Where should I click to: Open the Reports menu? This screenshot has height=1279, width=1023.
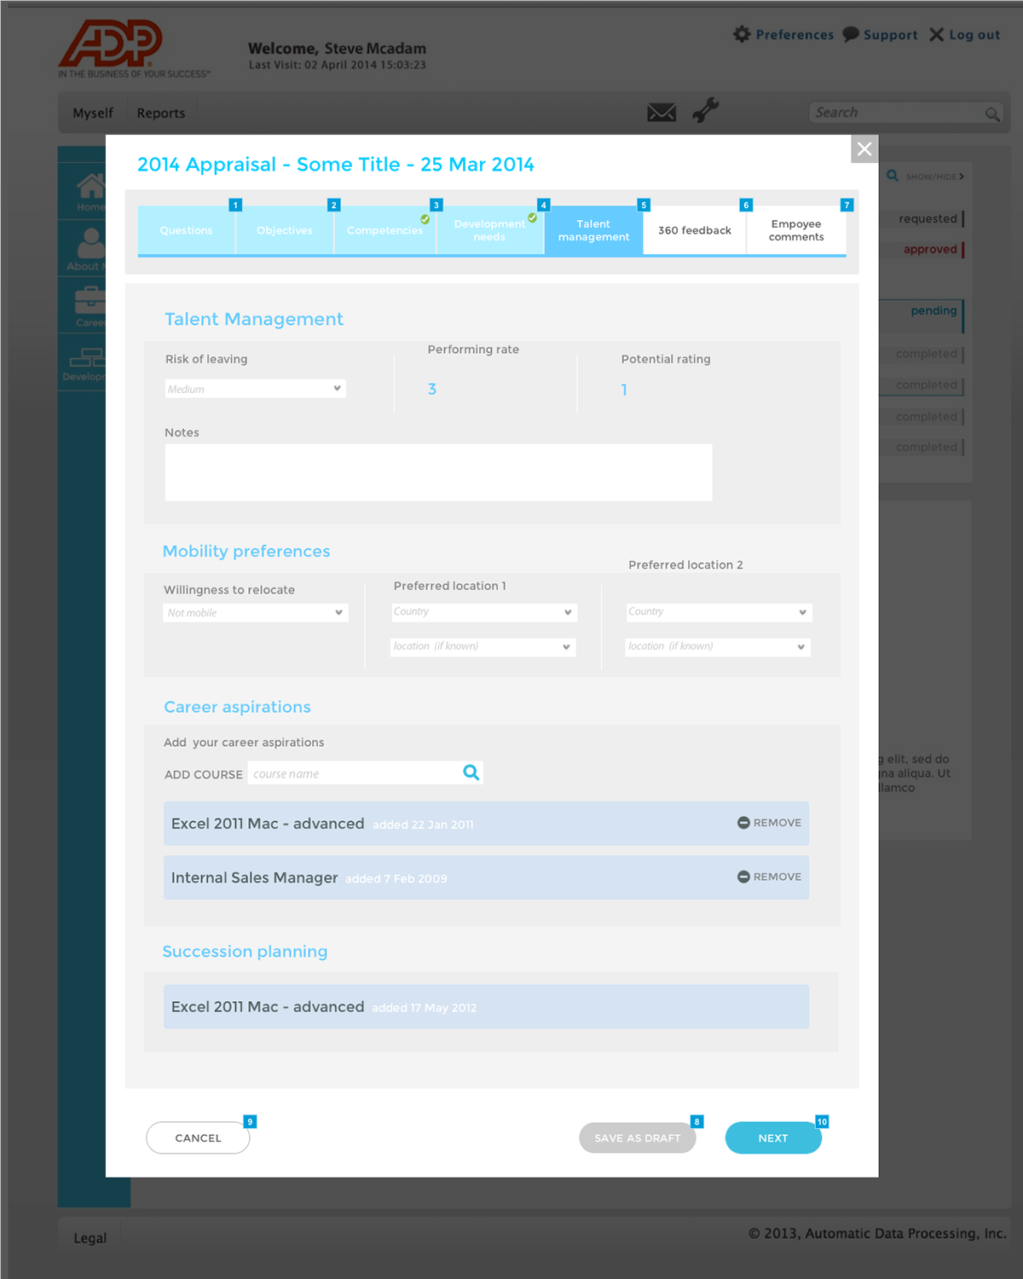pyautogui.click(x=161, y=113)
